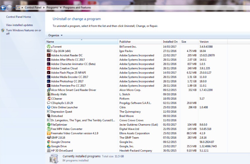Select the Dr. Langeskov program icon
Image resolution: width=250 pixels, height=164 pixels.
[49, 120]
